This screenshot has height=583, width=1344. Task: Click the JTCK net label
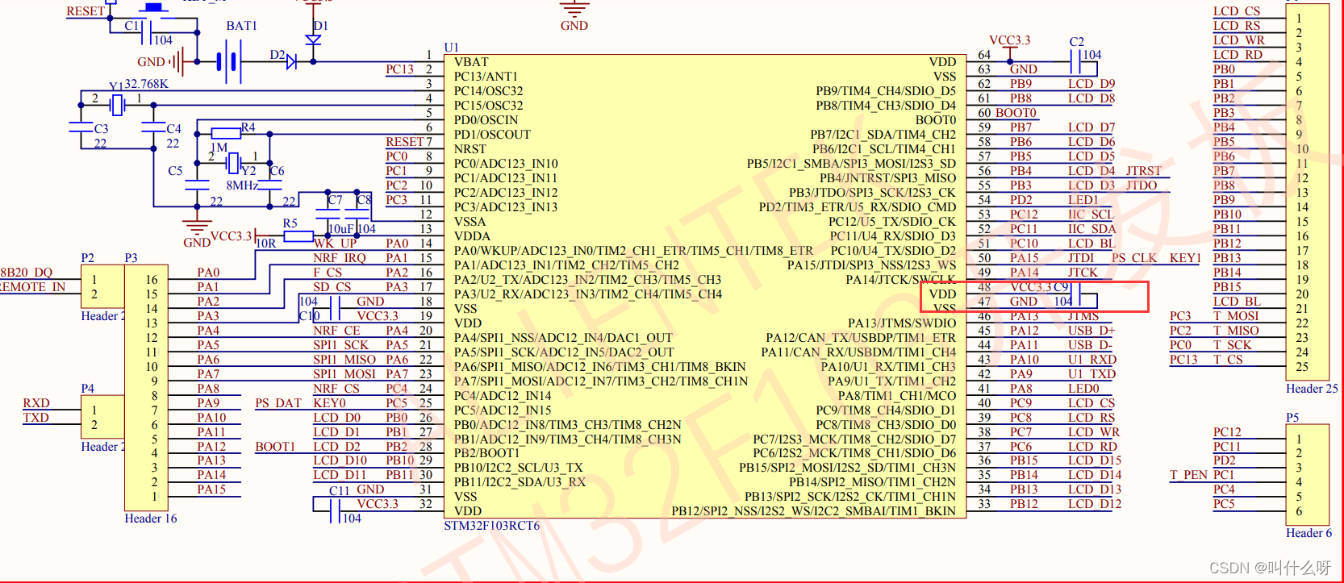tap(1083, 273)
